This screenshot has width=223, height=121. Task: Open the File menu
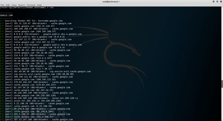(x=2, y=5)
